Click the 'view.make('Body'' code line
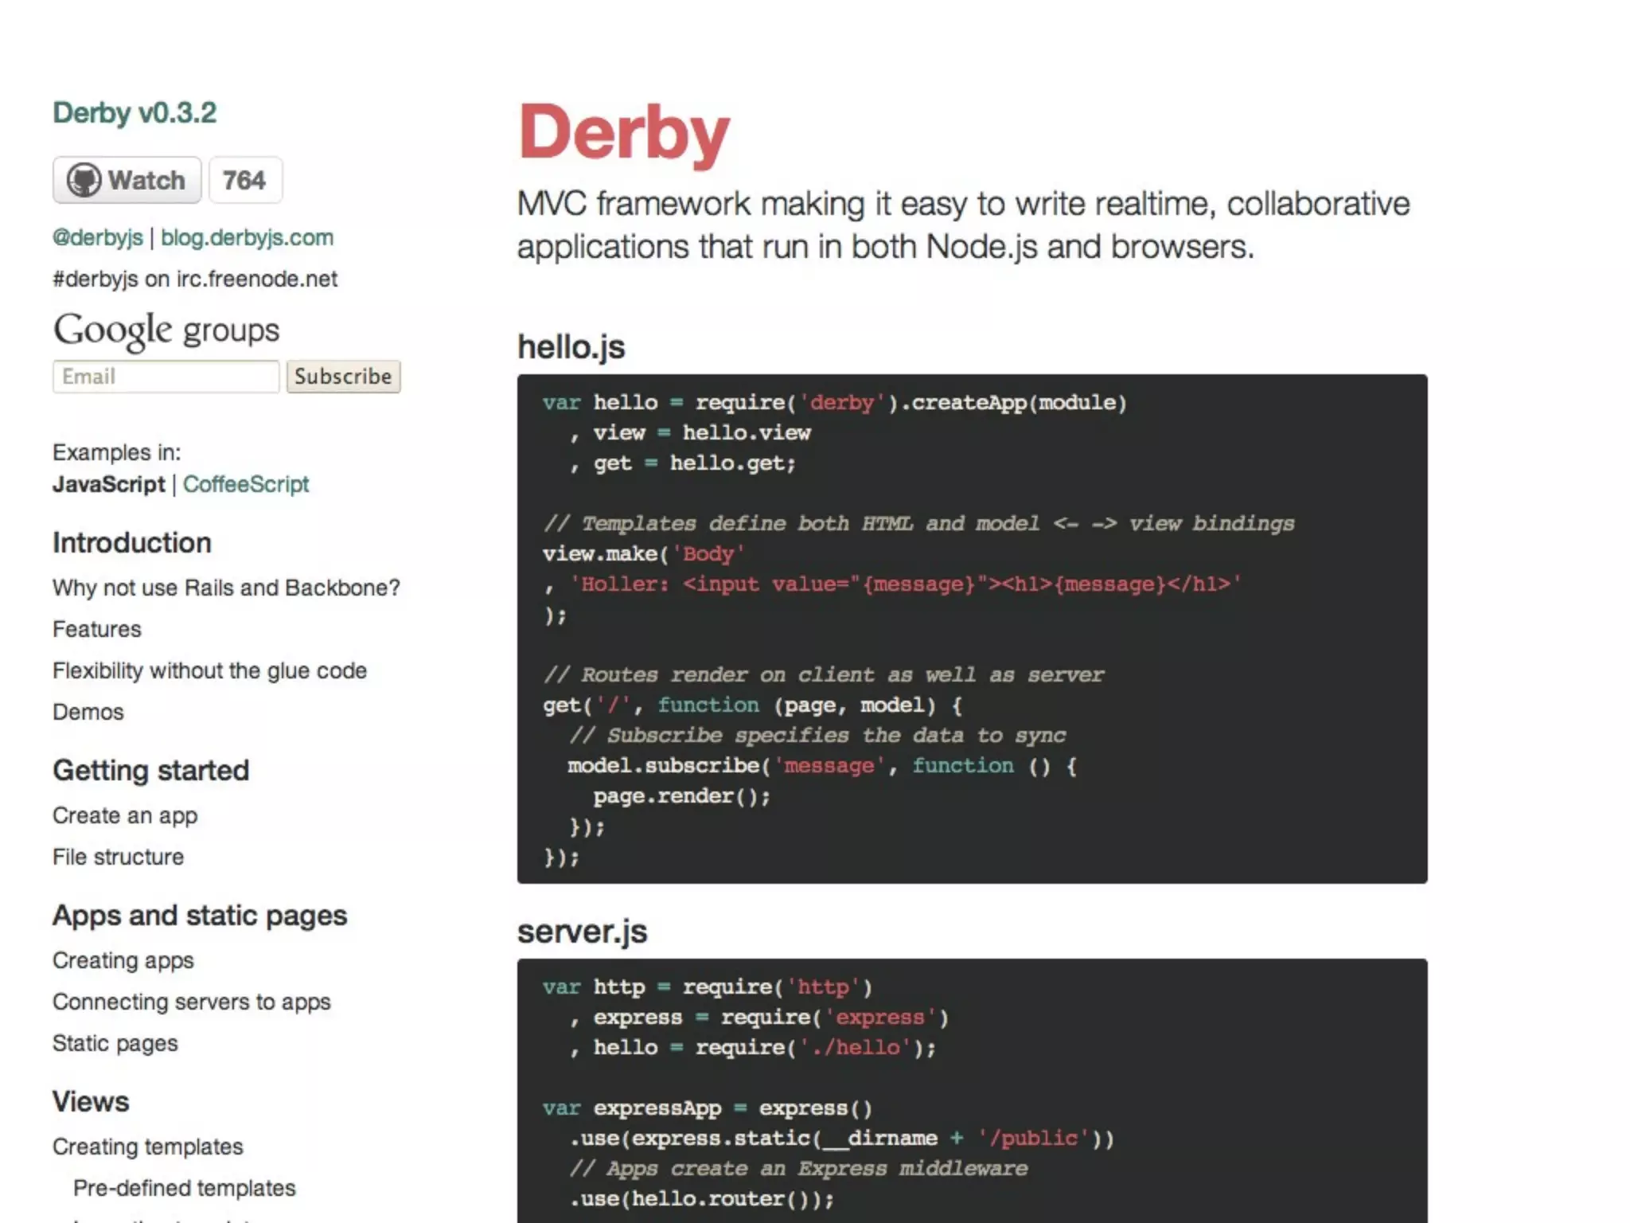 (644, 554)
